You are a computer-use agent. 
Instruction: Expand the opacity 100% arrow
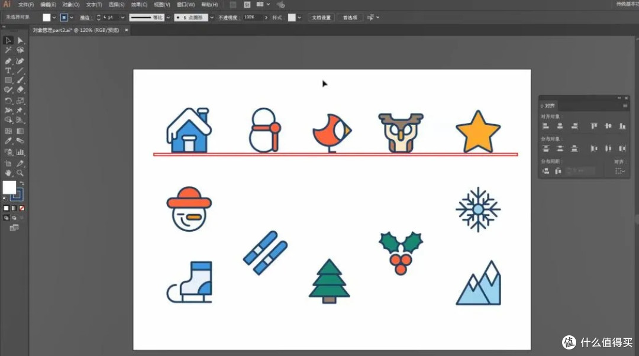266,18
